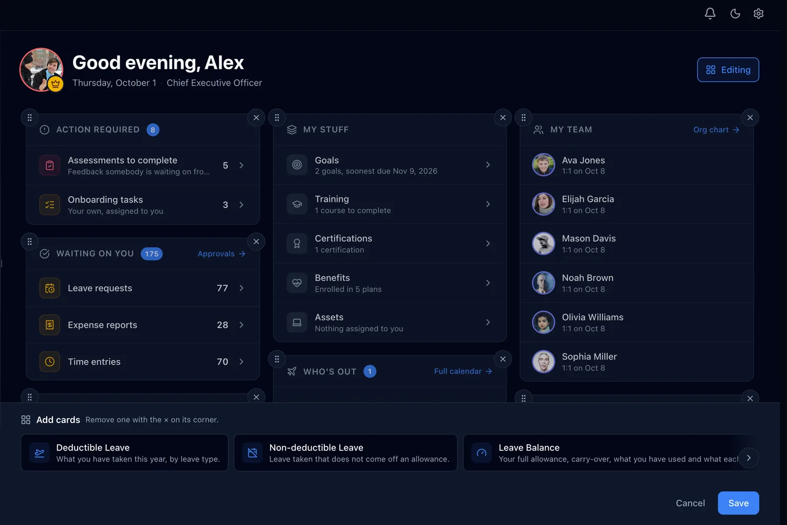The height and width of the screenshot is (525, 787).
Task: Grab the Action Required card drag handle
Action: point(30,118)
